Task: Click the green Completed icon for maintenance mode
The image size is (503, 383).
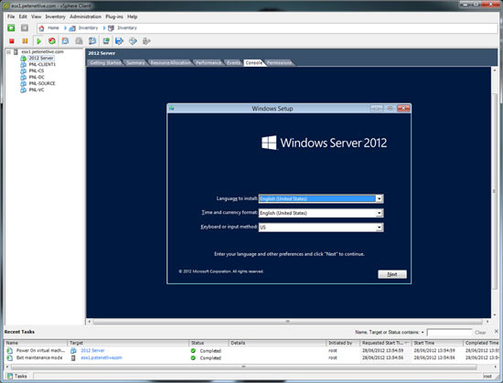Action: point(193,357)
